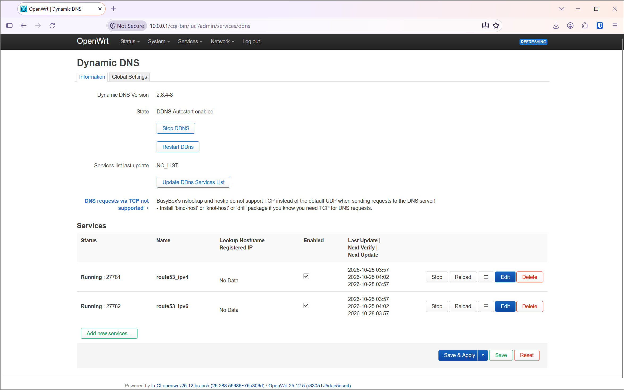Click Update DDns Services List
The height and width of the screenshot is (390, 624).
pyautogui.click(x=193, y=182)
